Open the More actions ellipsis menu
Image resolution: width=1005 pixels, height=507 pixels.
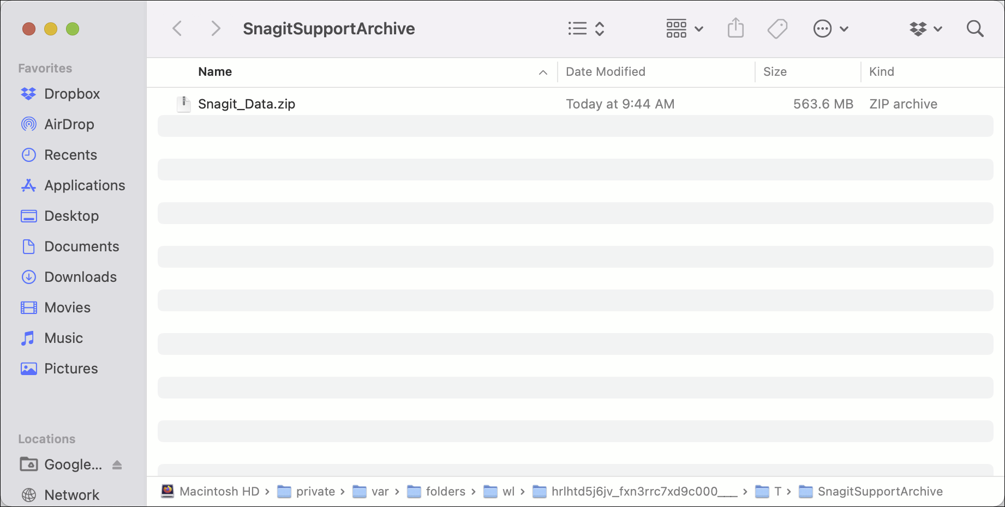[830, 28]
